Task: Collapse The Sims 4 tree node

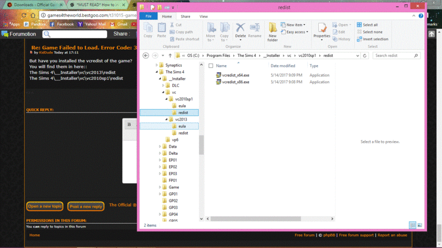Action: [x=157, y=72]
